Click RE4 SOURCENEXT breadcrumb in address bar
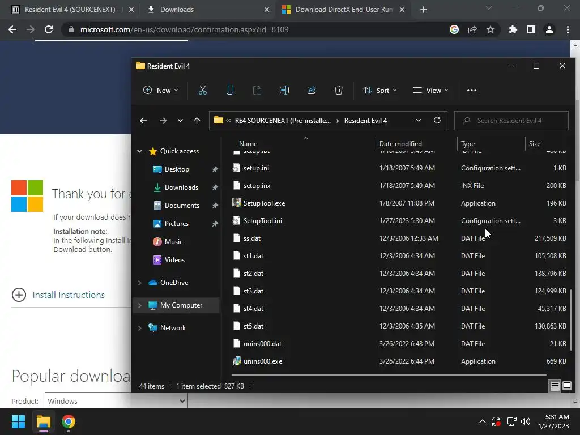The image size is (580, 435). pyautogui.click(x=283, y=121)
